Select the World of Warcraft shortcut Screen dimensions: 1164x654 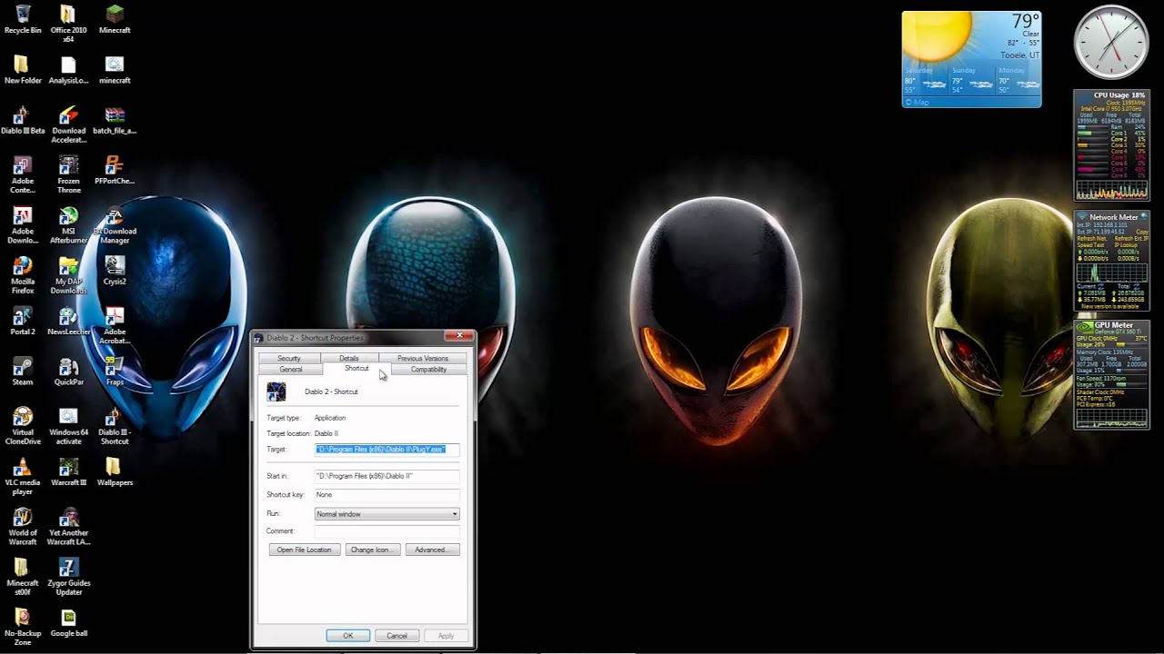[23, 527]
